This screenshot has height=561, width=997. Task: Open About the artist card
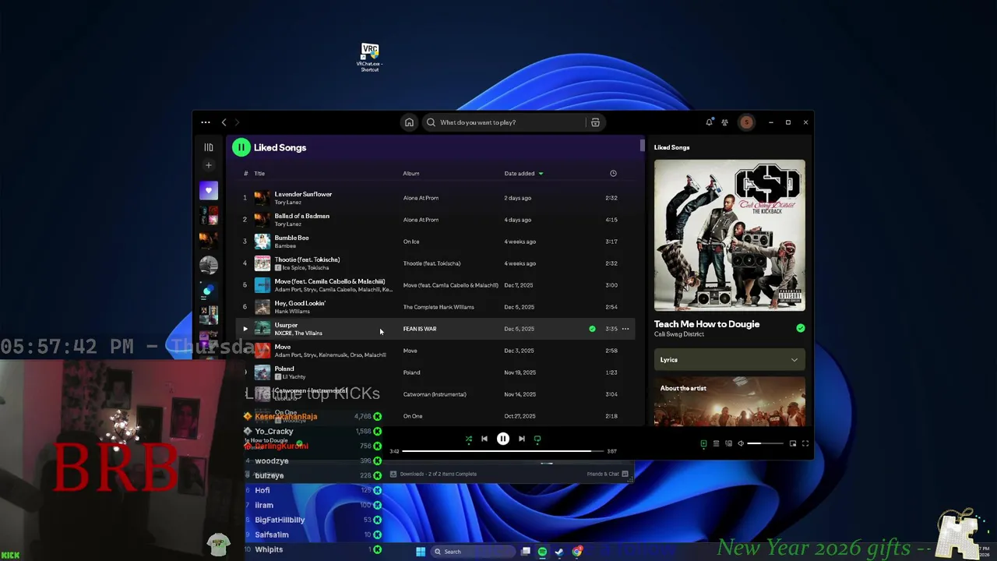pyautogui.click(x=730, y=401)
